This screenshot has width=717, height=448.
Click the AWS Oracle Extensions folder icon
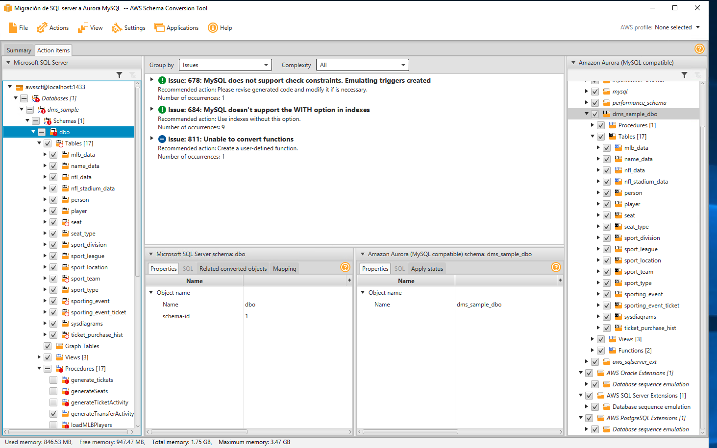(x=601, y=373)
